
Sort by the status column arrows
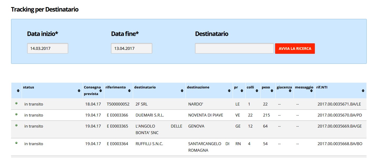79,91
